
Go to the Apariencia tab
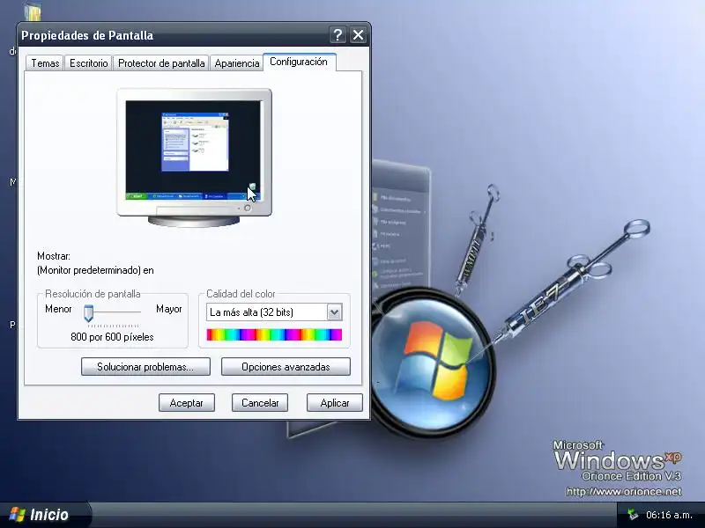coord(236,63)
